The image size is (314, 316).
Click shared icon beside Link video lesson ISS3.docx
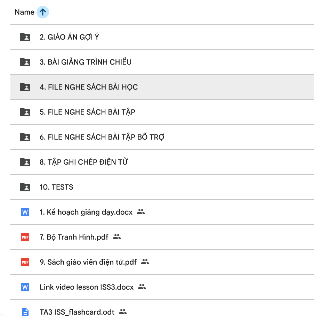142,286
